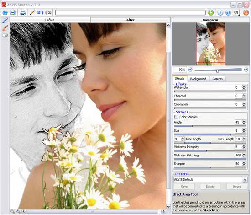Open program info with blue i icon
This screenshot has width=251, height=215.
point(220,12)
